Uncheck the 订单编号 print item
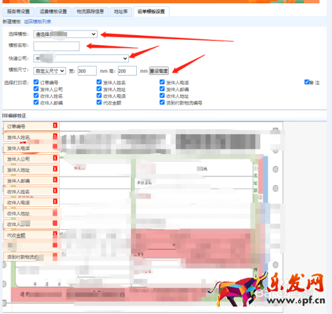The width and height of the screenshot is (332, 314). (x=36, y=82)
